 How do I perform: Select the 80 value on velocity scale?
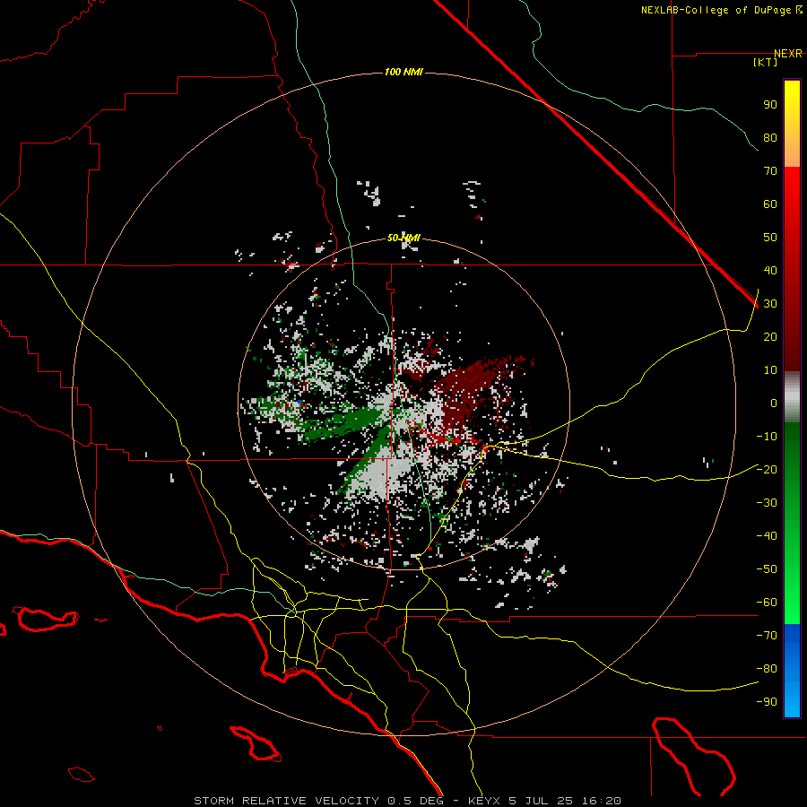click(x=770, y=138)
